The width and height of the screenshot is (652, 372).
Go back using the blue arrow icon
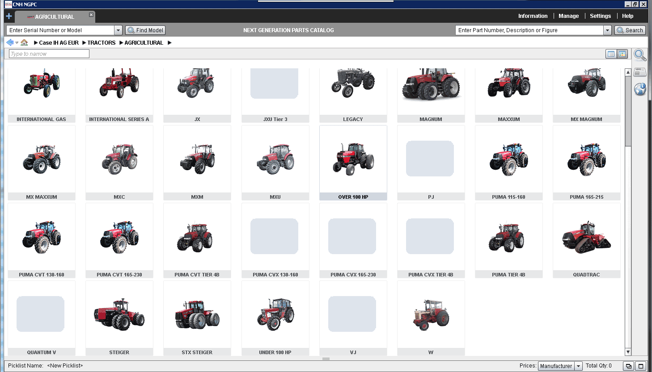(10, 42)
